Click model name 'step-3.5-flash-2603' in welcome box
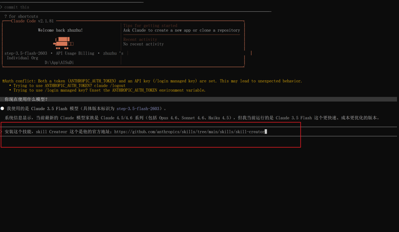Image resolution: width=399 pixels, height=232 pixels. click(26, 53)
